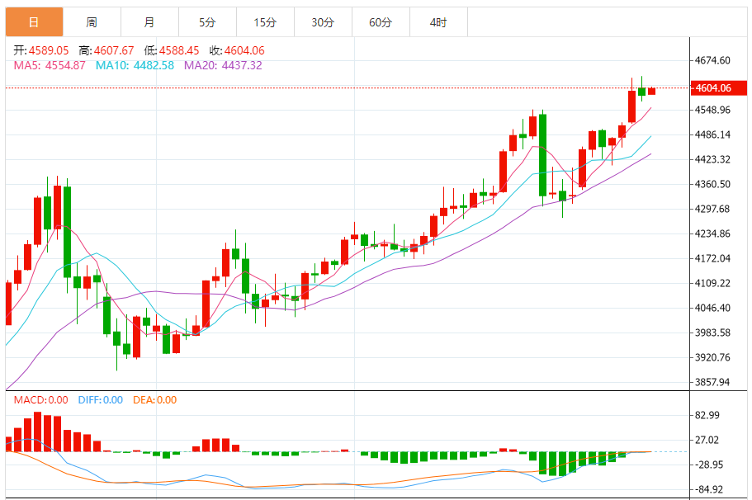Select the 15分 interval tab
Viewport: 752px width, 500px height.
(264, 22)
